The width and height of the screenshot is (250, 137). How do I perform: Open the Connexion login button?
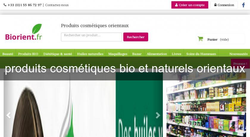(x=224, y=5)
